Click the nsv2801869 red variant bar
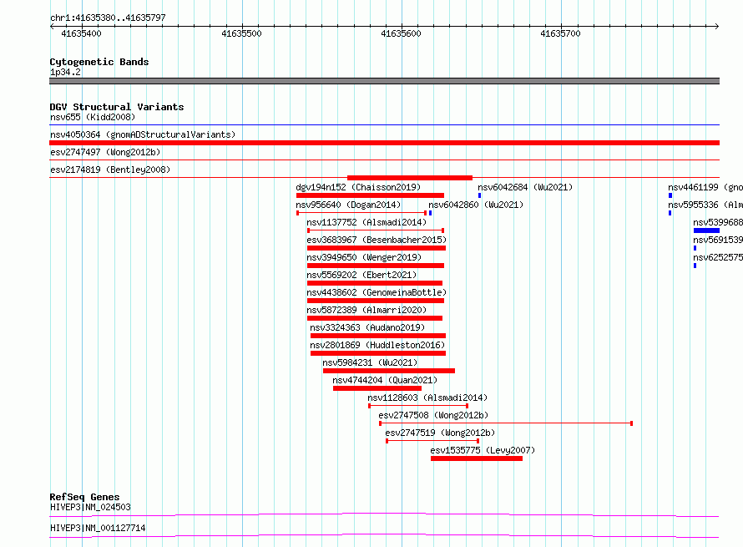The height and width of the screenshot is (547, 743). (x=378, y=353)
